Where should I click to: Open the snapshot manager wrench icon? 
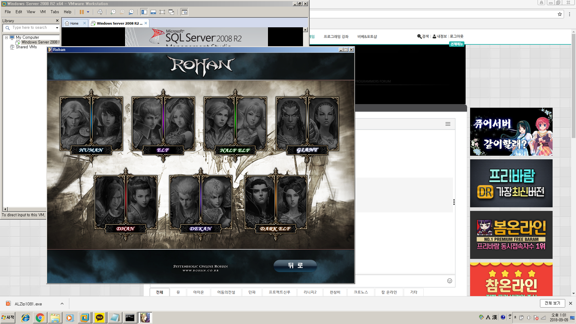[x=131, y=12]
